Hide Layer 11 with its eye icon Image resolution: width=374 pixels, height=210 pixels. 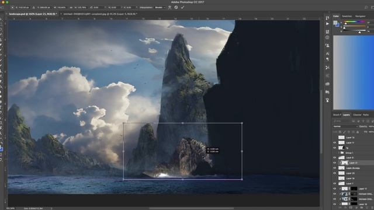[x=335, y=142]
